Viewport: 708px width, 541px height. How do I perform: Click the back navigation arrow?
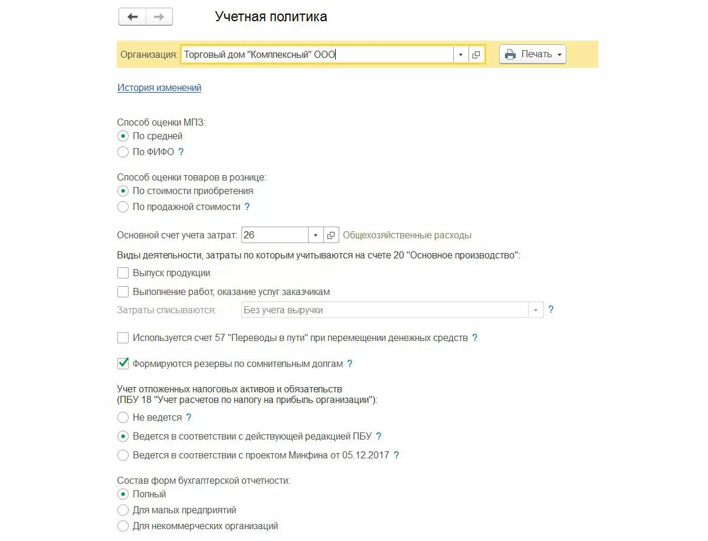(x=133, y=17)
